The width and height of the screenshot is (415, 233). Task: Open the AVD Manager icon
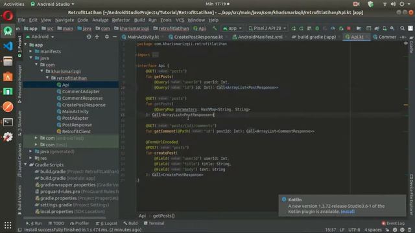click(385, 28)
